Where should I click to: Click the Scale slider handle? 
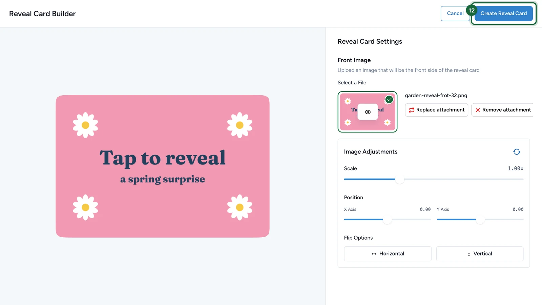400,179
